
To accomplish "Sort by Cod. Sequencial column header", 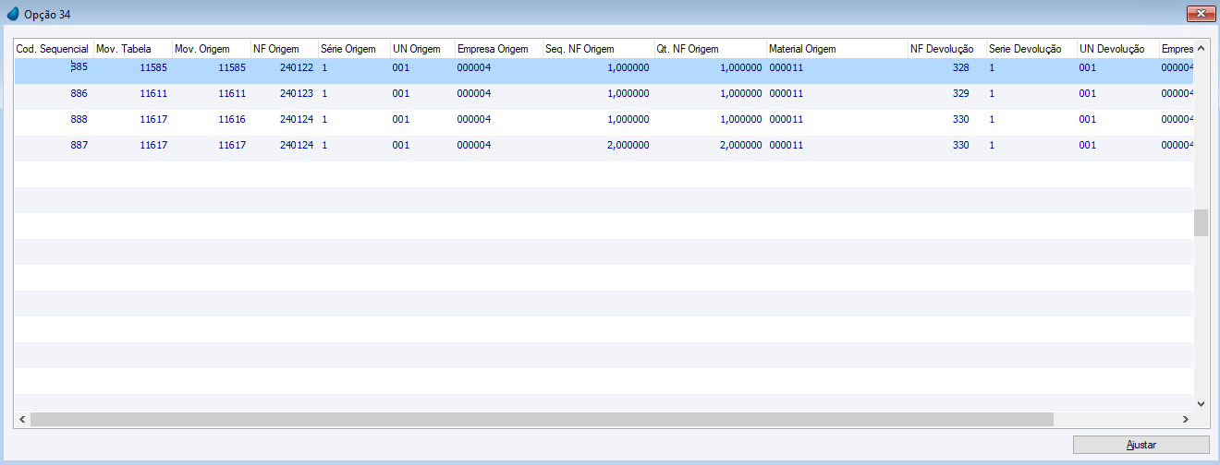I will point(54,49).
